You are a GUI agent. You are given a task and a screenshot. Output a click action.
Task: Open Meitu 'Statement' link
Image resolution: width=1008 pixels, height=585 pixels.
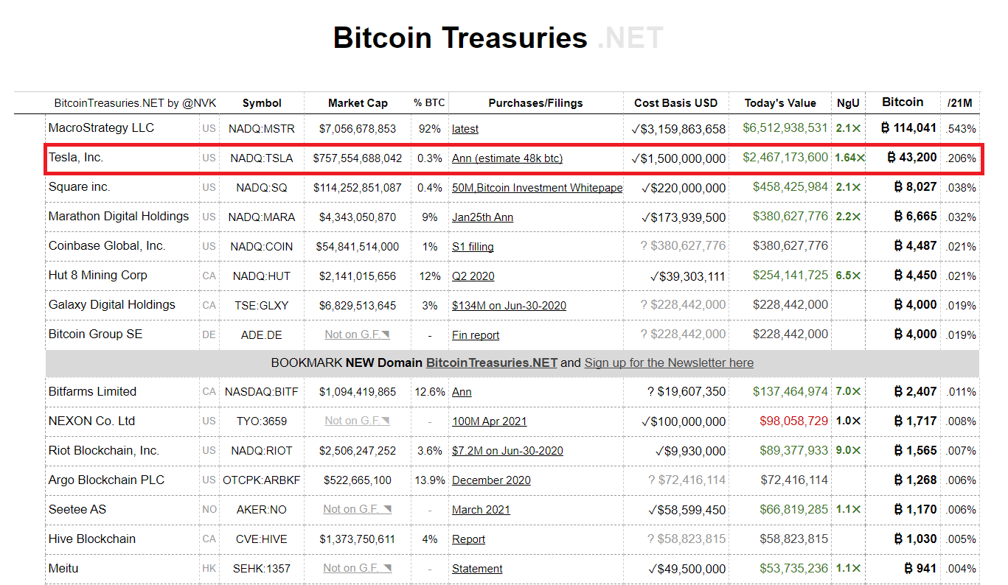point(477,569)
